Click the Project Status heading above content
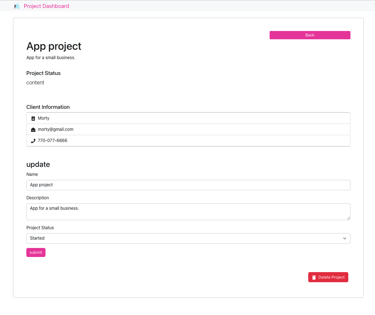This screenshot has width=375, height=315. (x=43, y=73)
